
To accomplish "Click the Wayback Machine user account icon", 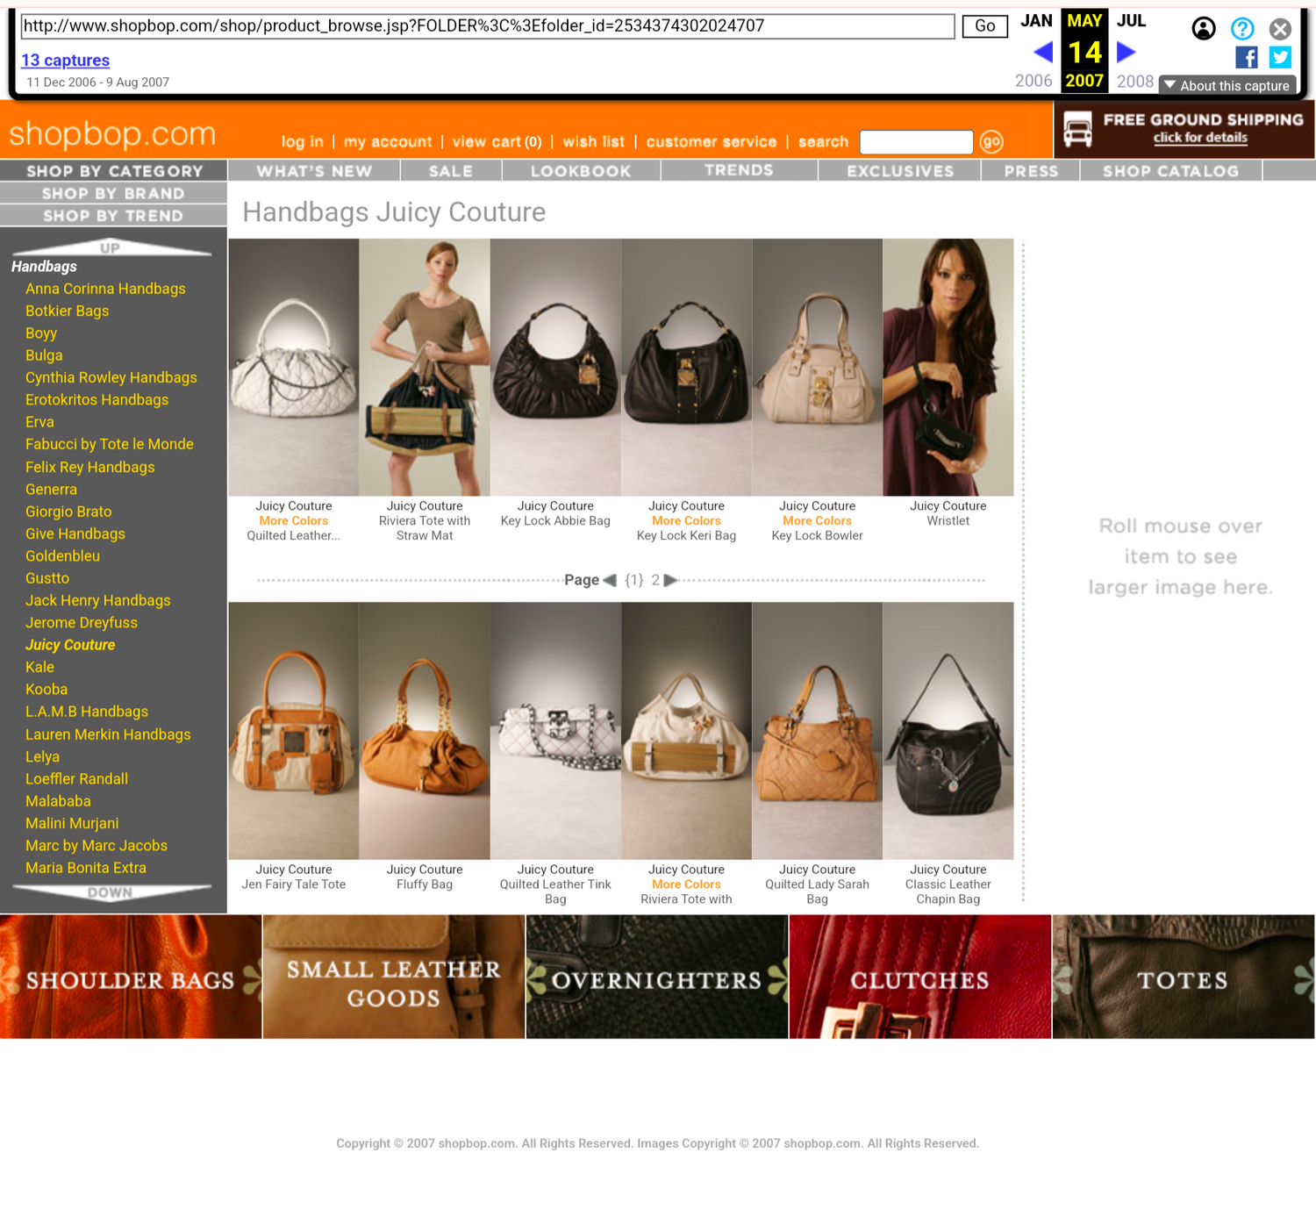I will tap(1203, 29).
